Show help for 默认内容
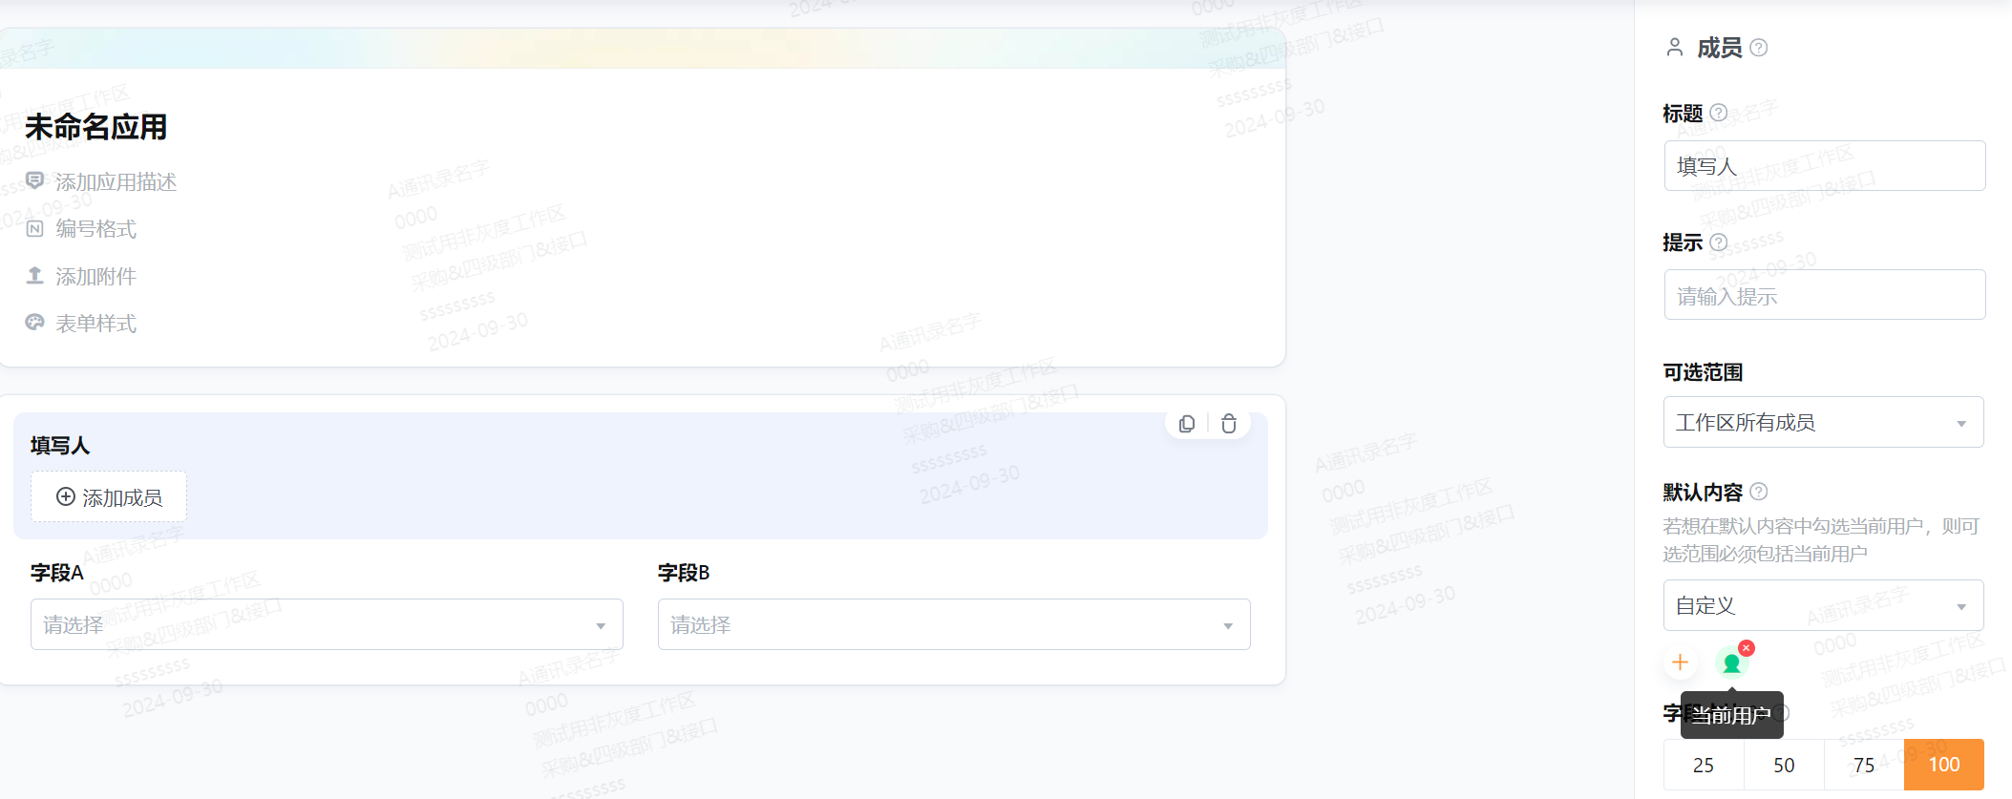 pyautogui.click(x=1759, y=492)
